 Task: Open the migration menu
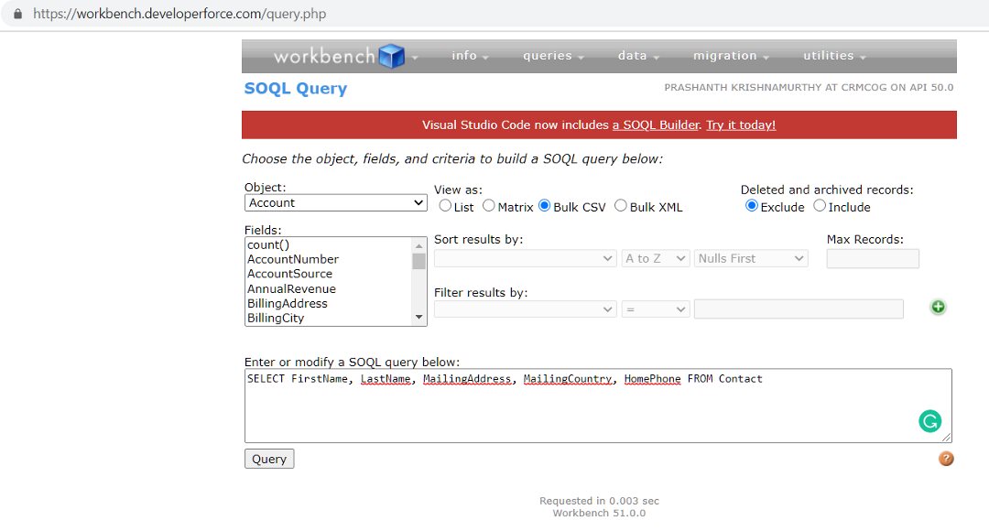pyautogui.click(x=731, y=56)
